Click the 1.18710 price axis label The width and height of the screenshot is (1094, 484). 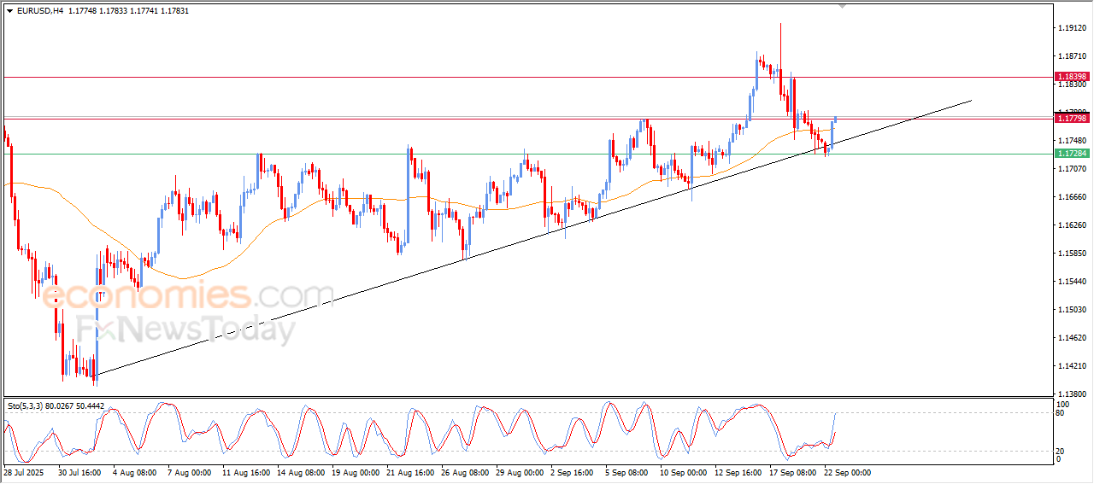pyautogui.click(x=1072, y=56)
